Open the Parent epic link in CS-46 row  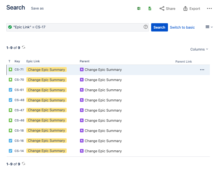click(103, 120)
